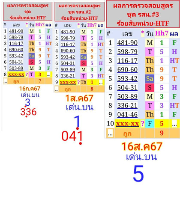Open the xxx-xx link in second table
Viewport: 180px width, 214px height.
[x=68, y=82]
